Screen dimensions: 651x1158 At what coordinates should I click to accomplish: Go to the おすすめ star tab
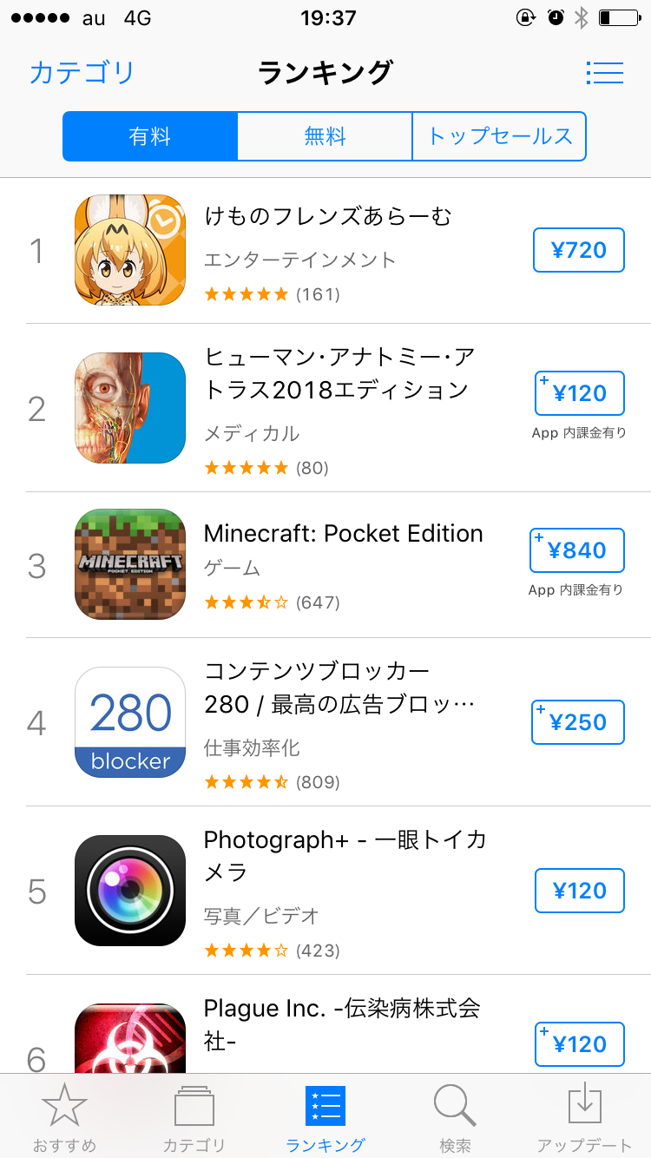click(65, 1118)
